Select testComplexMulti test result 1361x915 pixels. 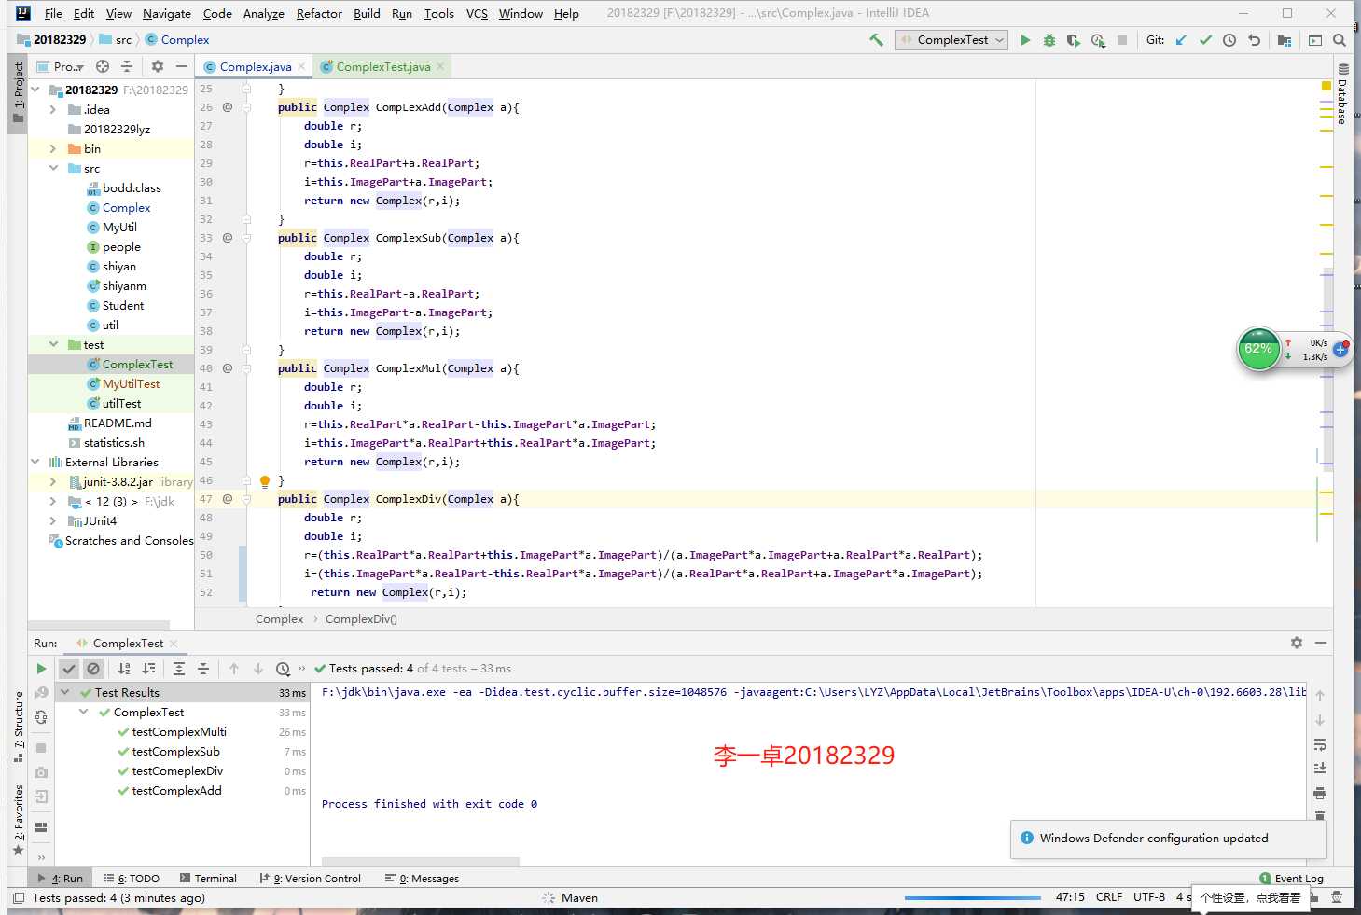click(x=179, y=732)
